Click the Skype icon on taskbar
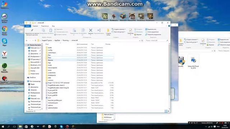The width and height of the screenshot is (230, 129). tap(61, 126)
